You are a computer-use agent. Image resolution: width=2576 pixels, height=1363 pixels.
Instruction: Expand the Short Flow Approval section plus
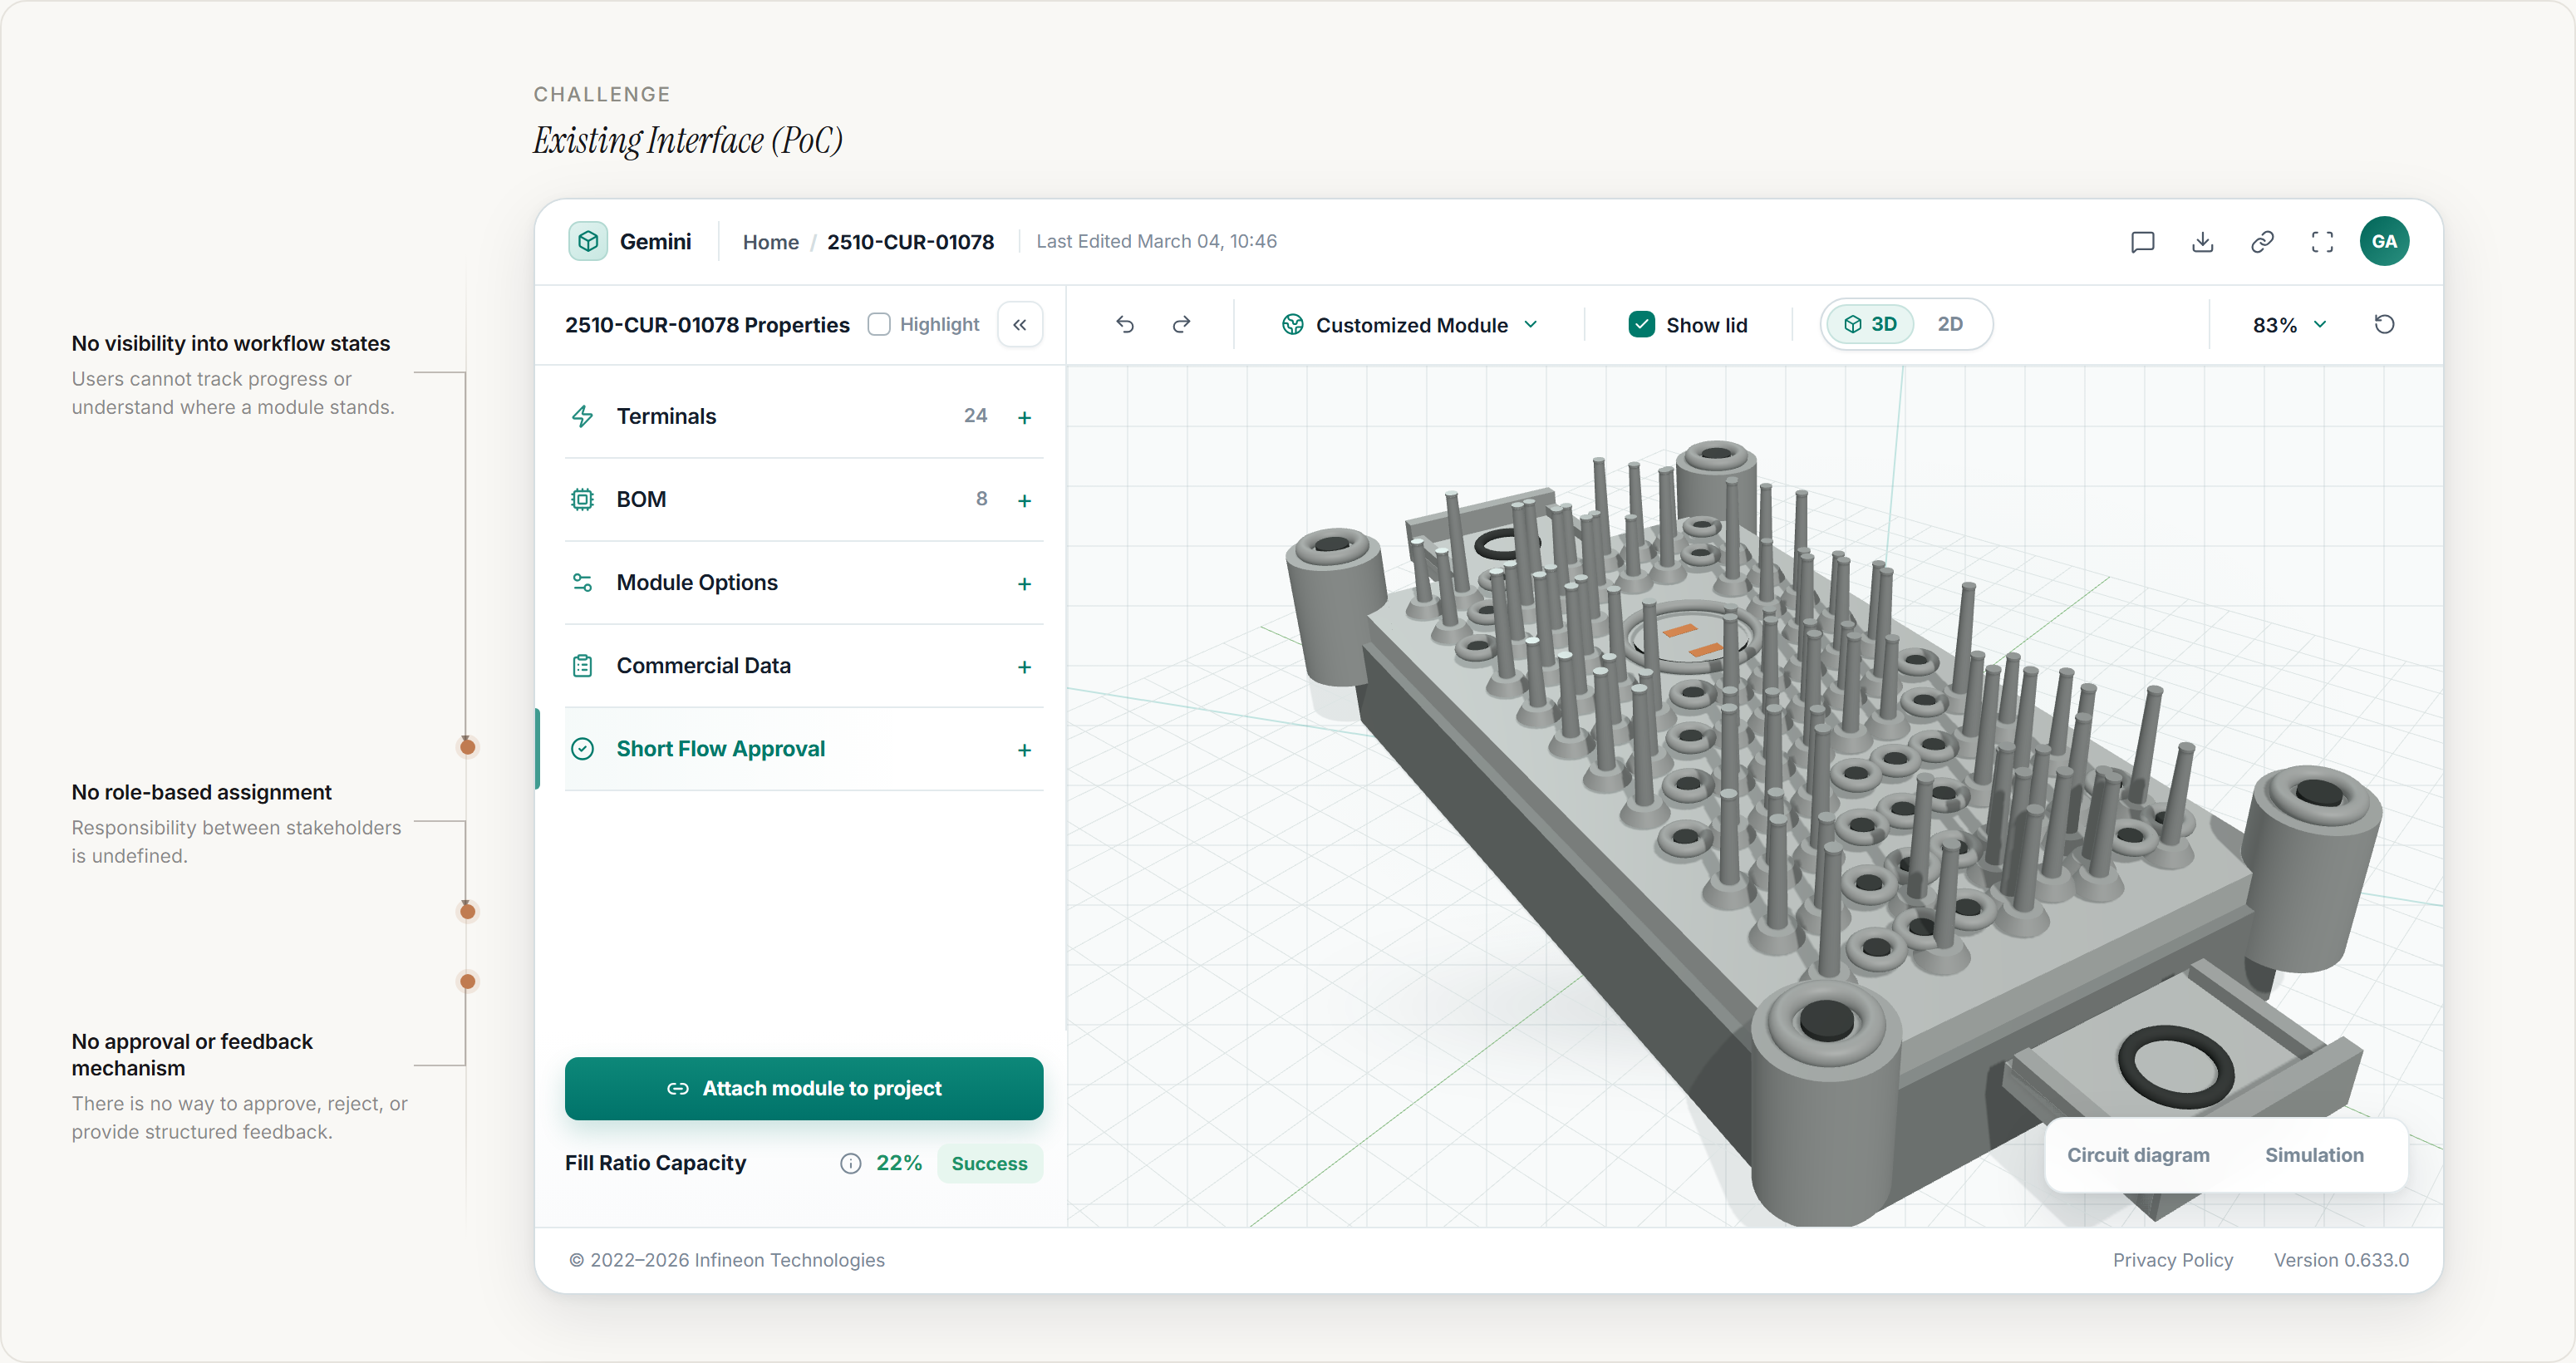click(1024, 749)
